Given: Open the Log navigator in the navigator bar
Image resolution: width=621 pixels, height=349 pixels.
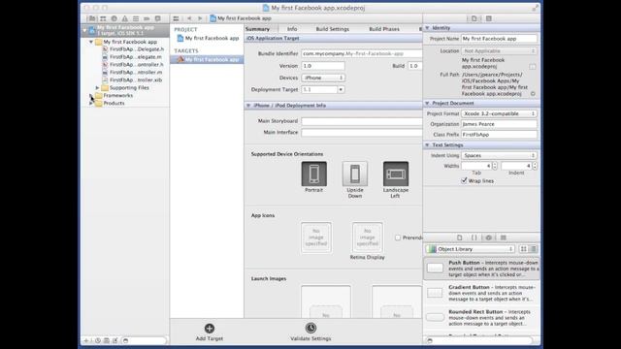Looking at the screenshot, I should point(157,18).
